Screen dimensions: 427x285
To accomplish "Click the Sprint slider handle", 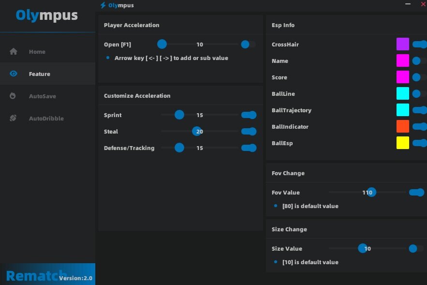I will pos(179,115).
